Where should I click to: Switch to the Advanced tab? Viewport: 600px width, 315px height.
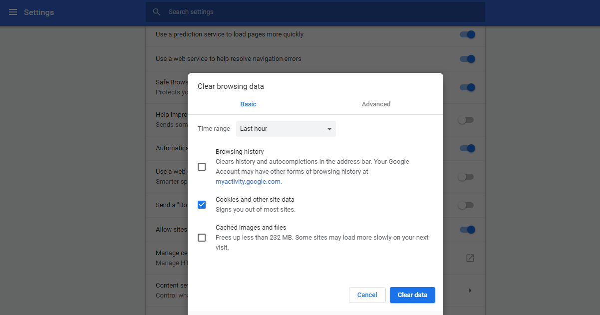[376, 104]
